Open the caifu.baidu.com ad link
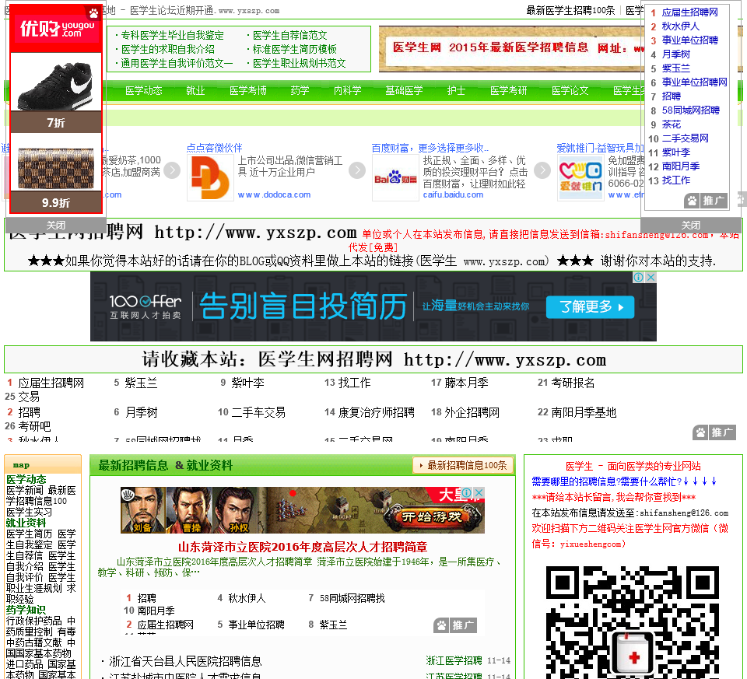The width and height of the screenshot is (747, 679). coord(453,194)
